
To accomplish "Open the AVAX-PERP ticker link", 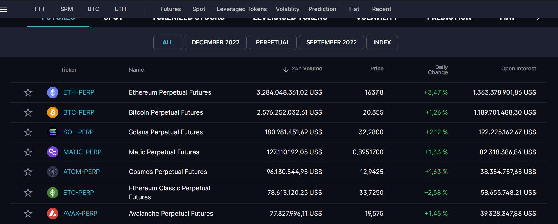I will (x=80, y=214).
